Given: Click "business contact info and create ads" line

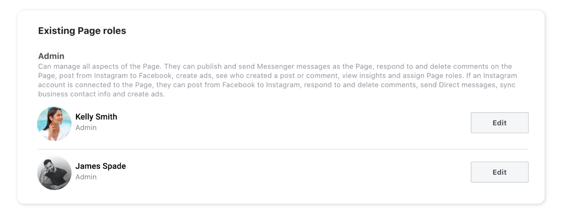Looking at the screenshot, I should coord(102,94).
